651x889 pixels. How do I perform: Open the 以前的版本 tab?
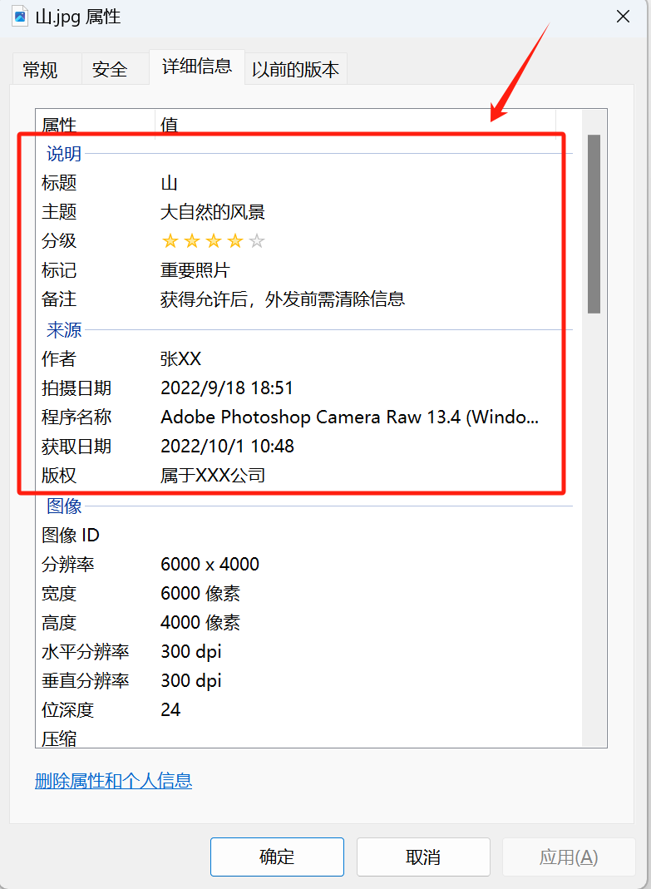pyautogui.click(x=295, y=69)
